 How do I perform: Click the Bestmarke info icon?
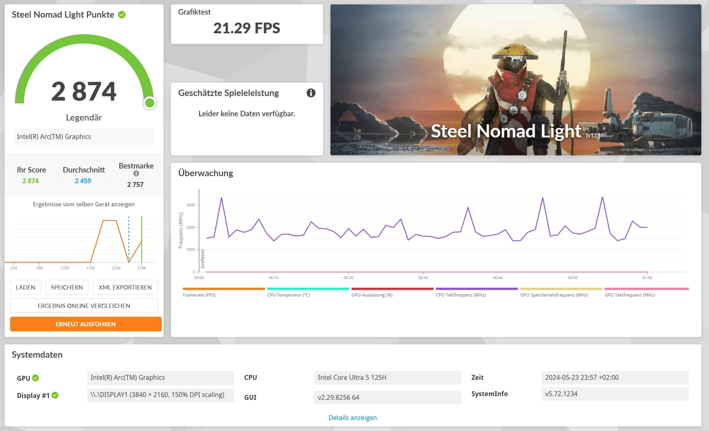click(136, 174)
